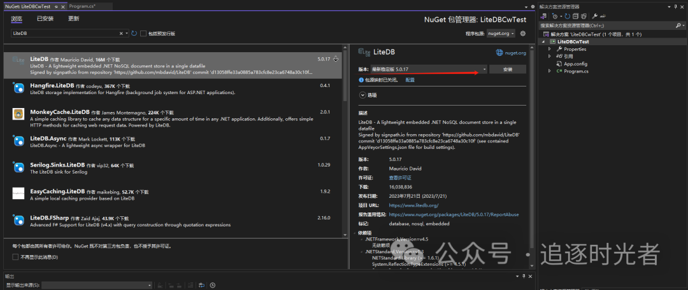This screenshot has width=688, height=290.
Task: Select LiteDB.FSharp package row
Action: (173, 221)
